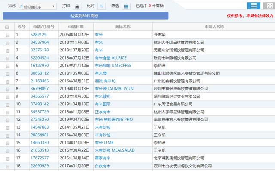Switch to list view icon
Image resolution: width=275 pixels, height=171 pixels.
[254, 6]
